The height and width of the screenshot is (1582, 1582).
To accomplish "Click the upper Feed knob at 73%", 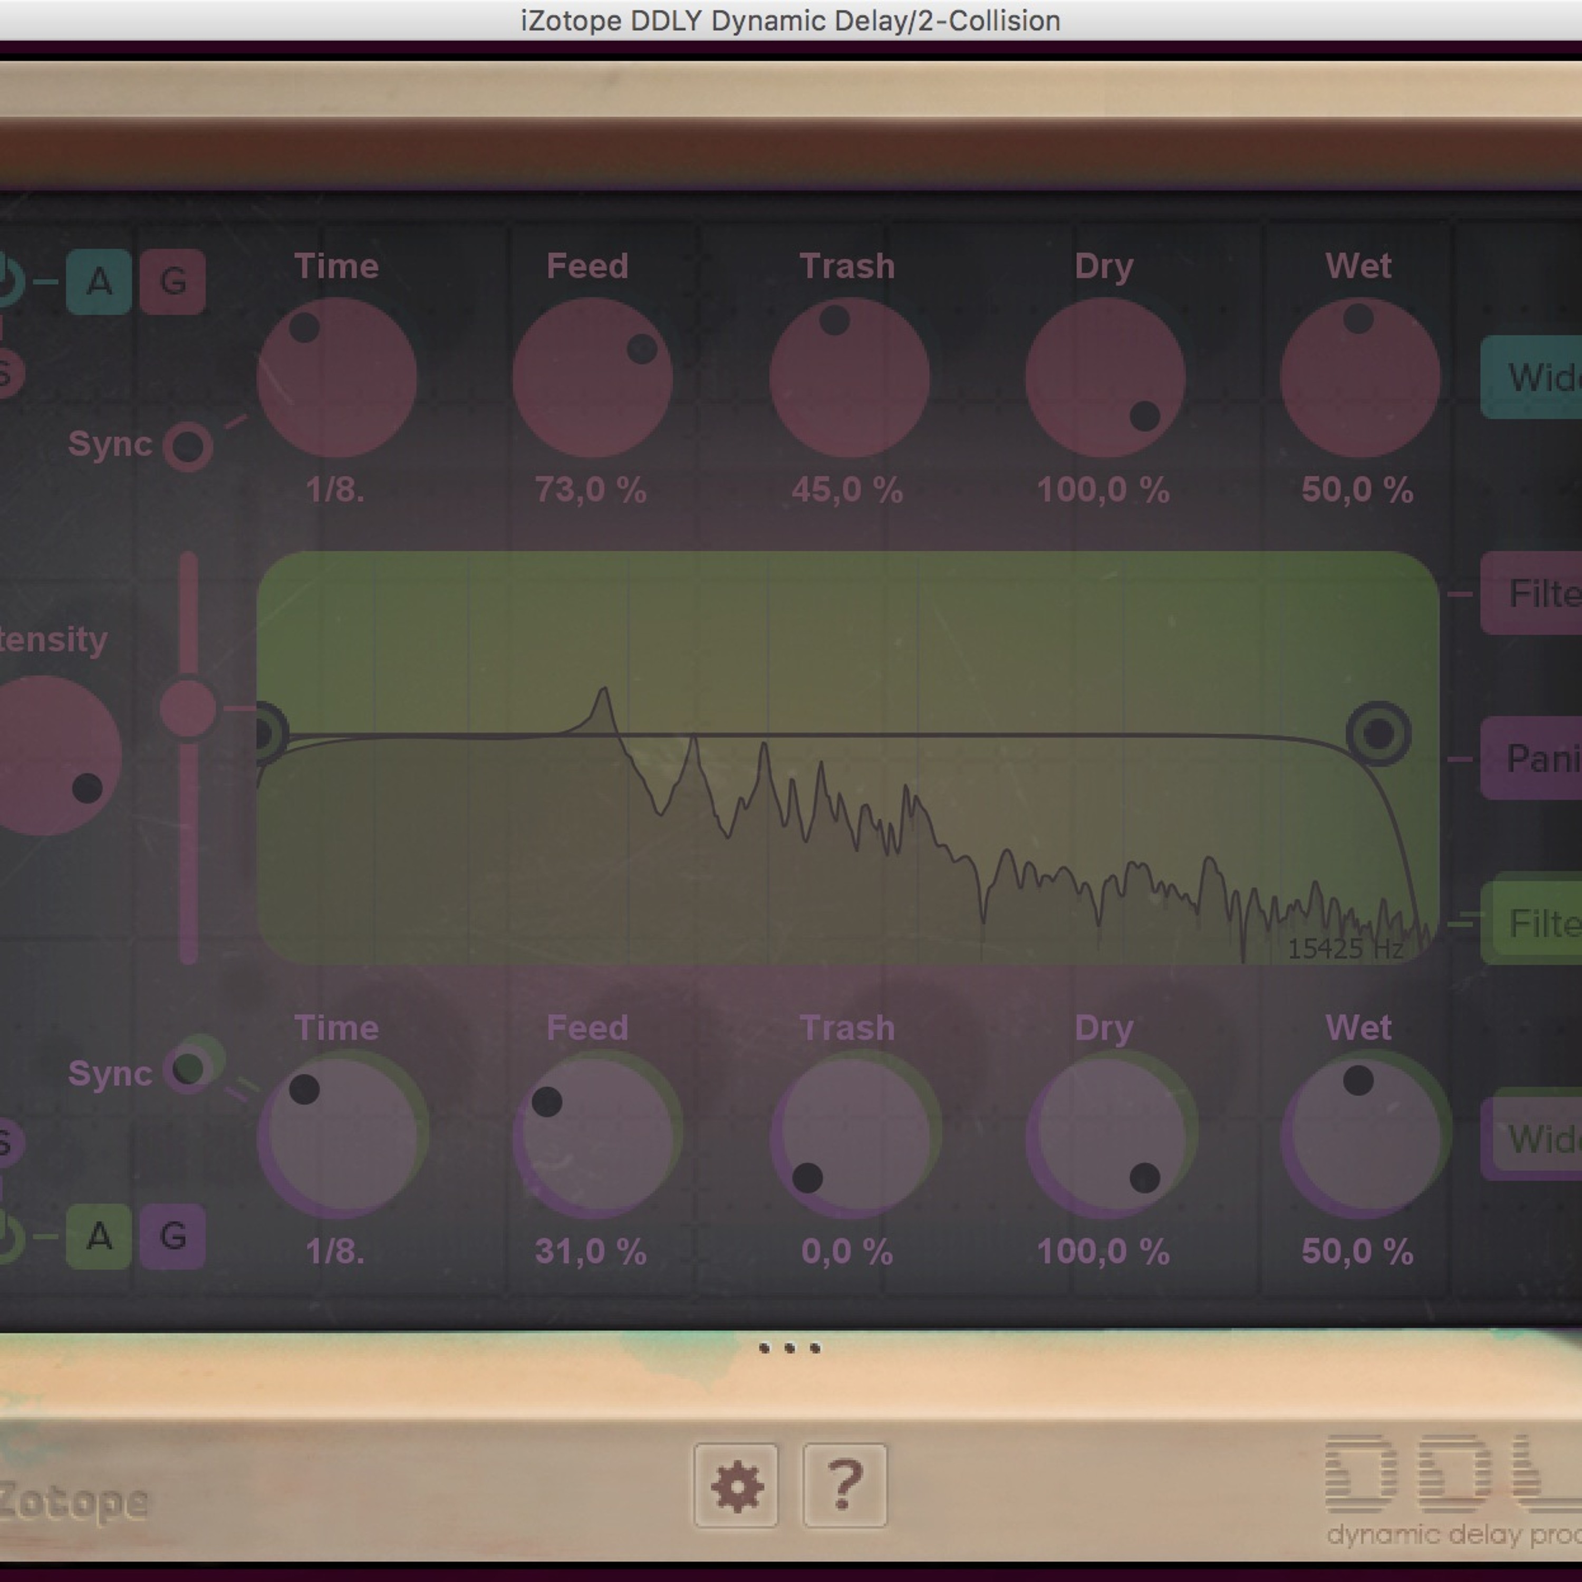I will (593, 378).
